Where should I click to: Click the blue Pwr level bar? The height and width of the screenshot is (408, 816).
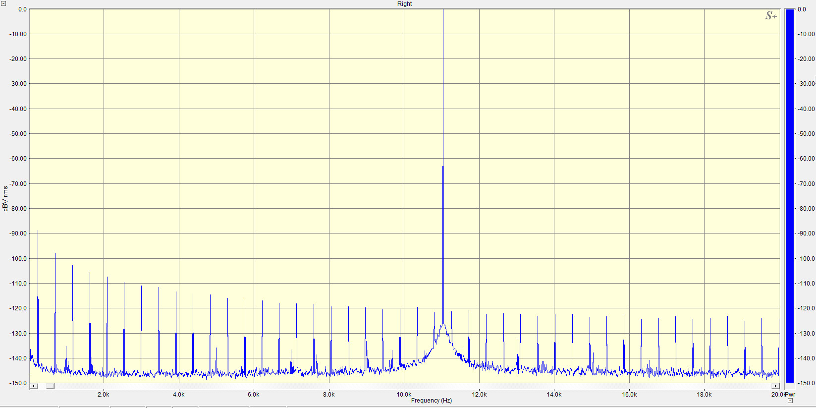790,196
